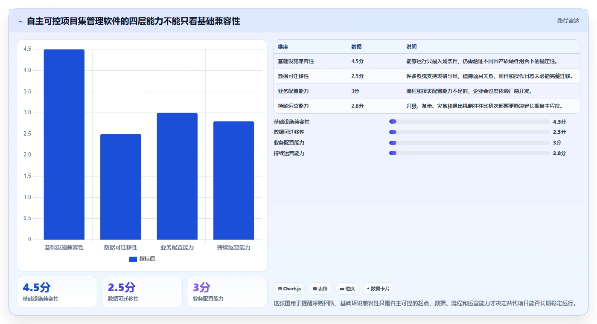Click the 4.5分 progress value label
The image size is (597, 324).
(x=559, y=122)
